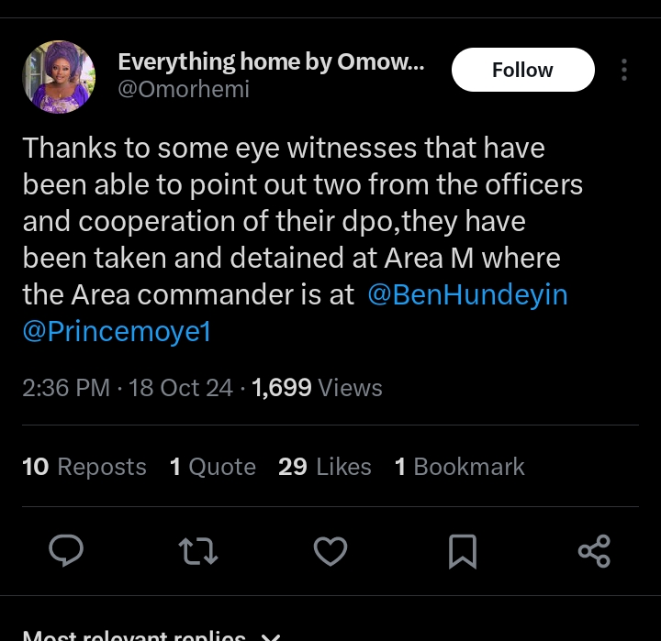This screenshot has height=641, width=661.
Task: Open the three-dot more options menu
Action: (x=624, y=71)
